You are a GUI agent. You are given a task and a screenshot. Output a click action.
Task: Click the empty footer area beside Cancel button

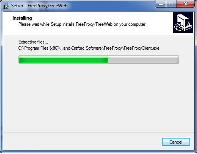click(82, 141)
